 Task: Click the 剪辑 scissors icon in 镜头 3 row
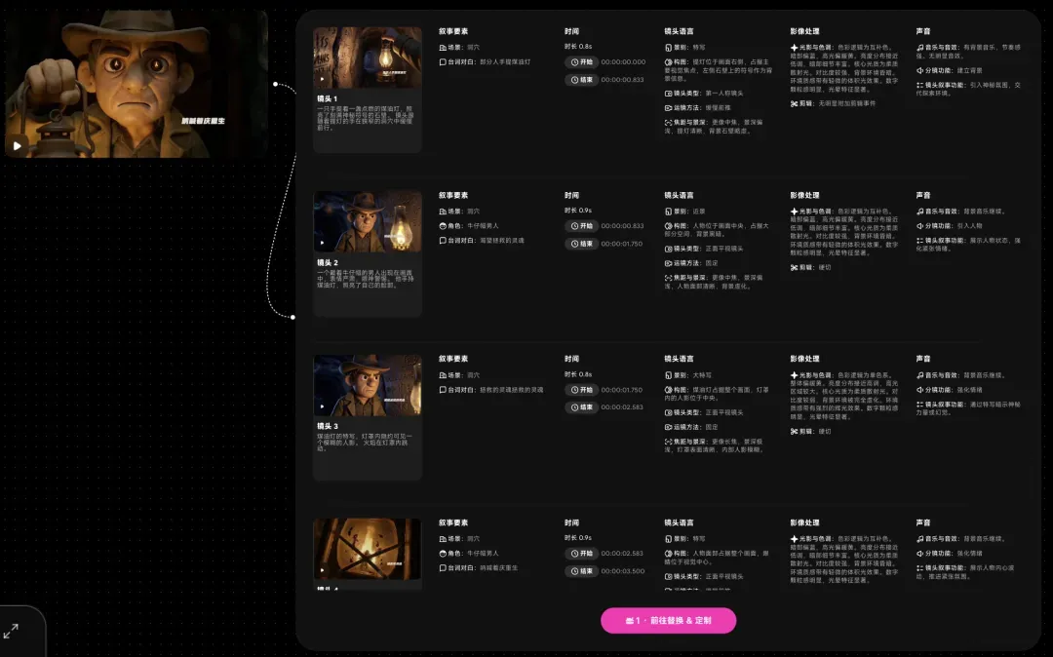(794, 432)
